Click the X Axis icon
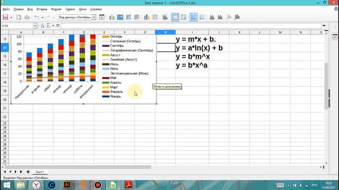The width and height of the screenshot is (339, 190). click(x=212, y=17)
